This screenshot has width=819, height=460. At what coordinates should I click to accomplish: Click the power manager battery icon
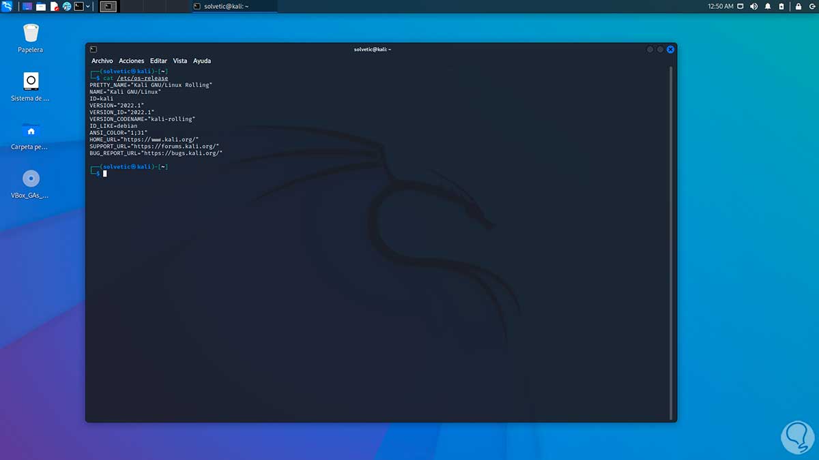click(781, 6)
